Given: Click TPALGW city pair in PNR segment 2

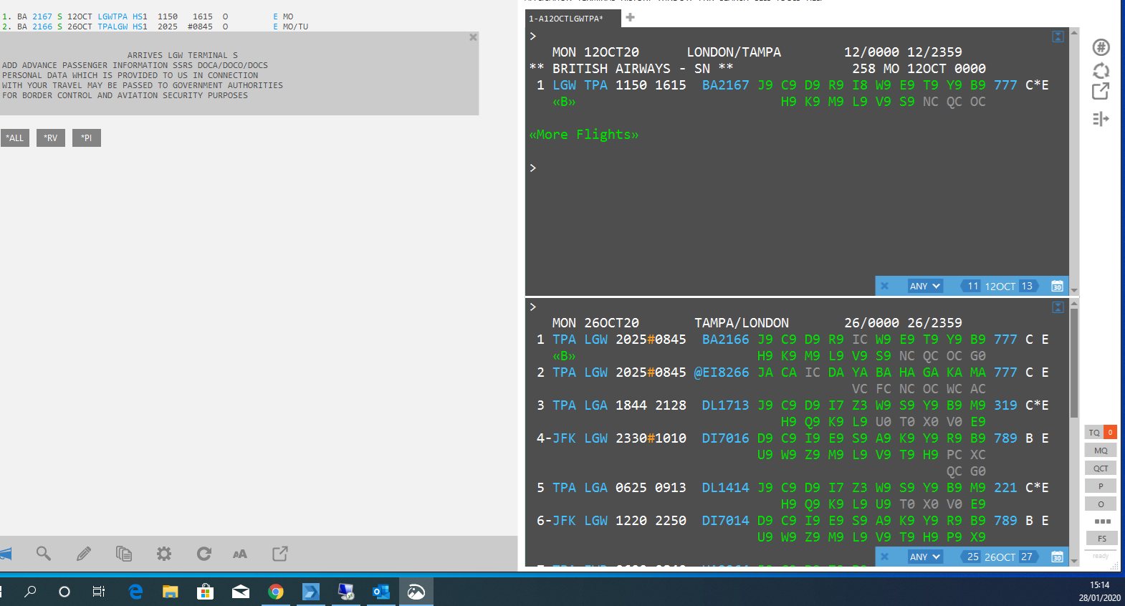Looking at the screenshot, I should click(x=112, y=27).
